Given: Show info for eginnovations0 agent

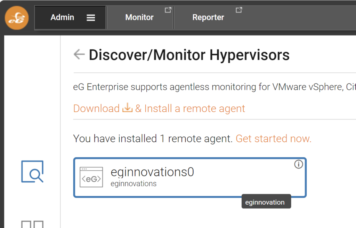Looking at the screenshot, I should coord(299,164).
